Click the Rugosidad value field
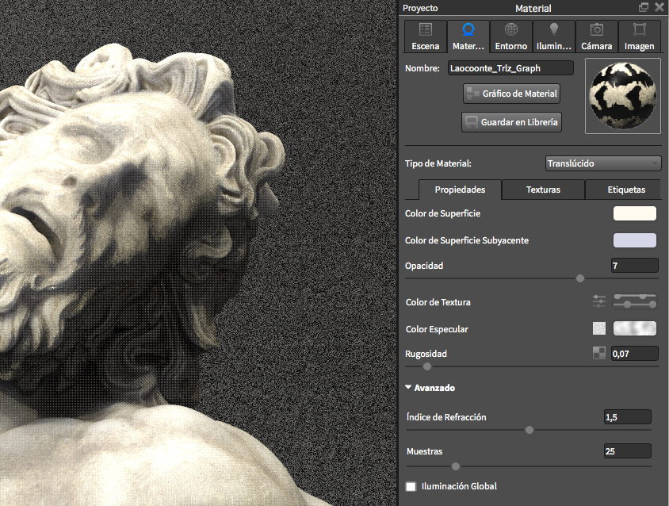669x506 pixels. (x=634, y=354)
